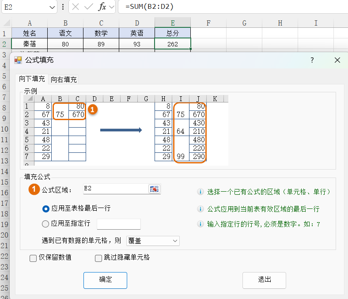Click the insert function fx icon
348x299 pixels.
coord(102,7)
